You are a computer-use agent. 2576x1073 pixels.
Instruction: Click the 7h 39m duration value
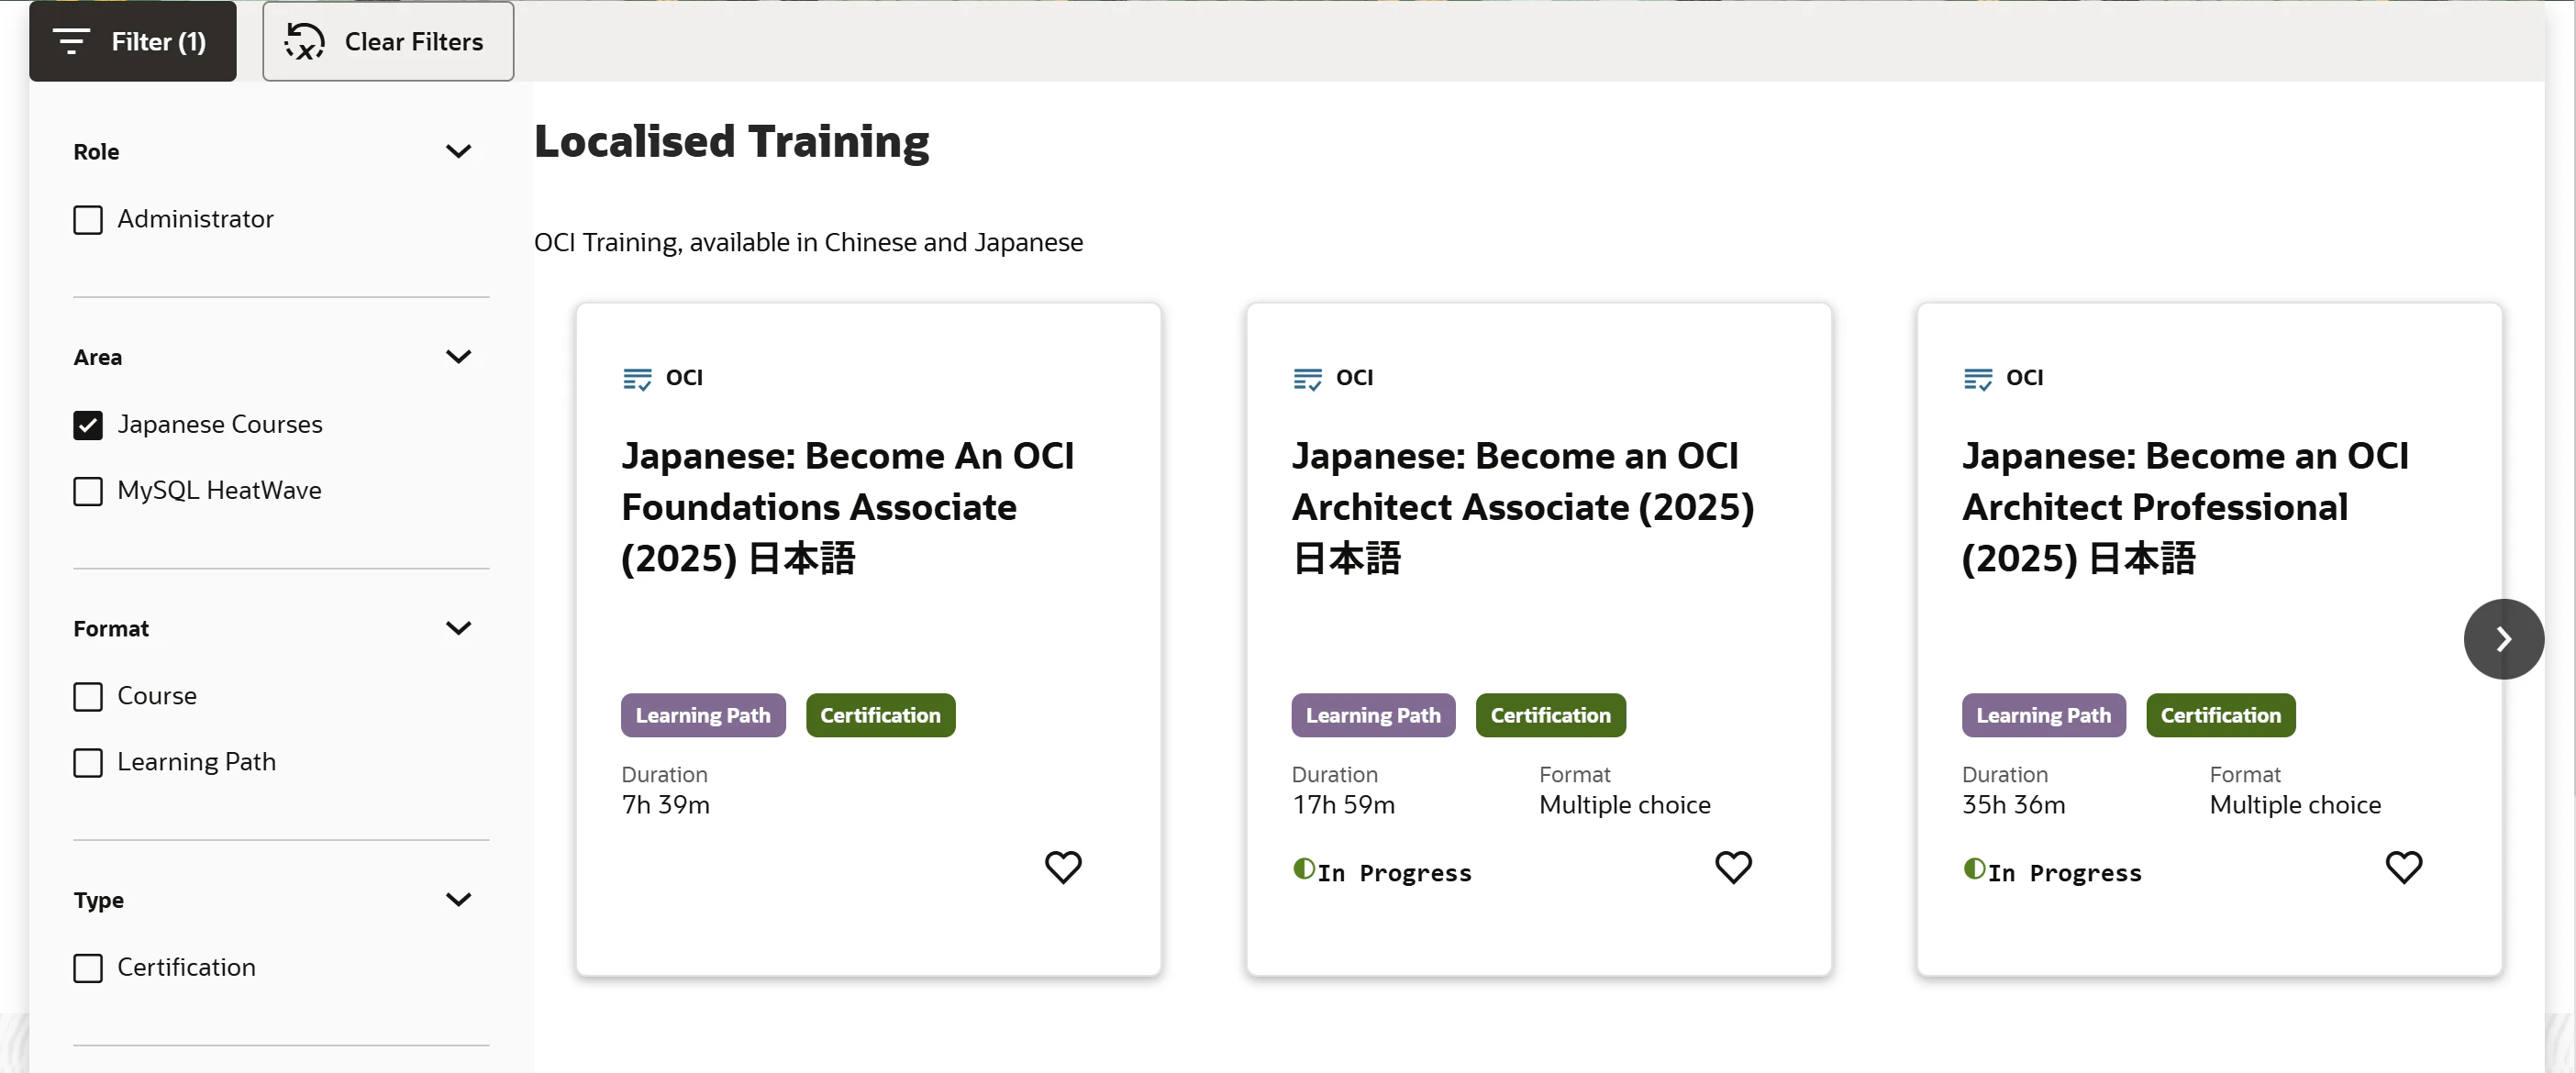click(665, 805)
